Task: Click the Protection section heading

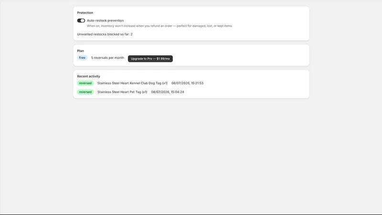Action: 85,13
